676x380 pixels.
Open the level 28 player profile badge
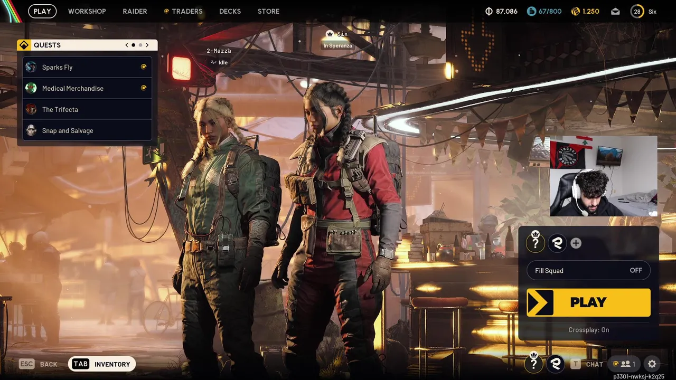point(637,11)
